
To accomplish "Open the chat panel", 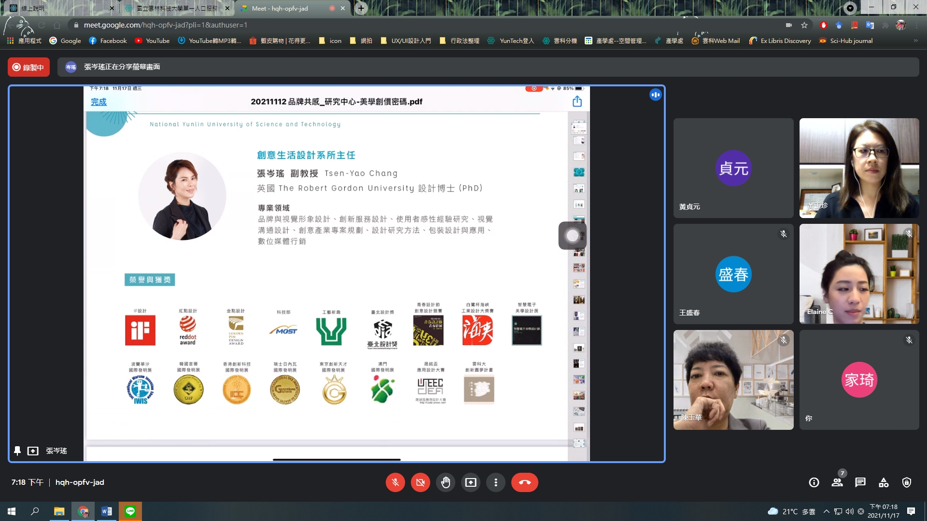I will (x=860, y=482).
